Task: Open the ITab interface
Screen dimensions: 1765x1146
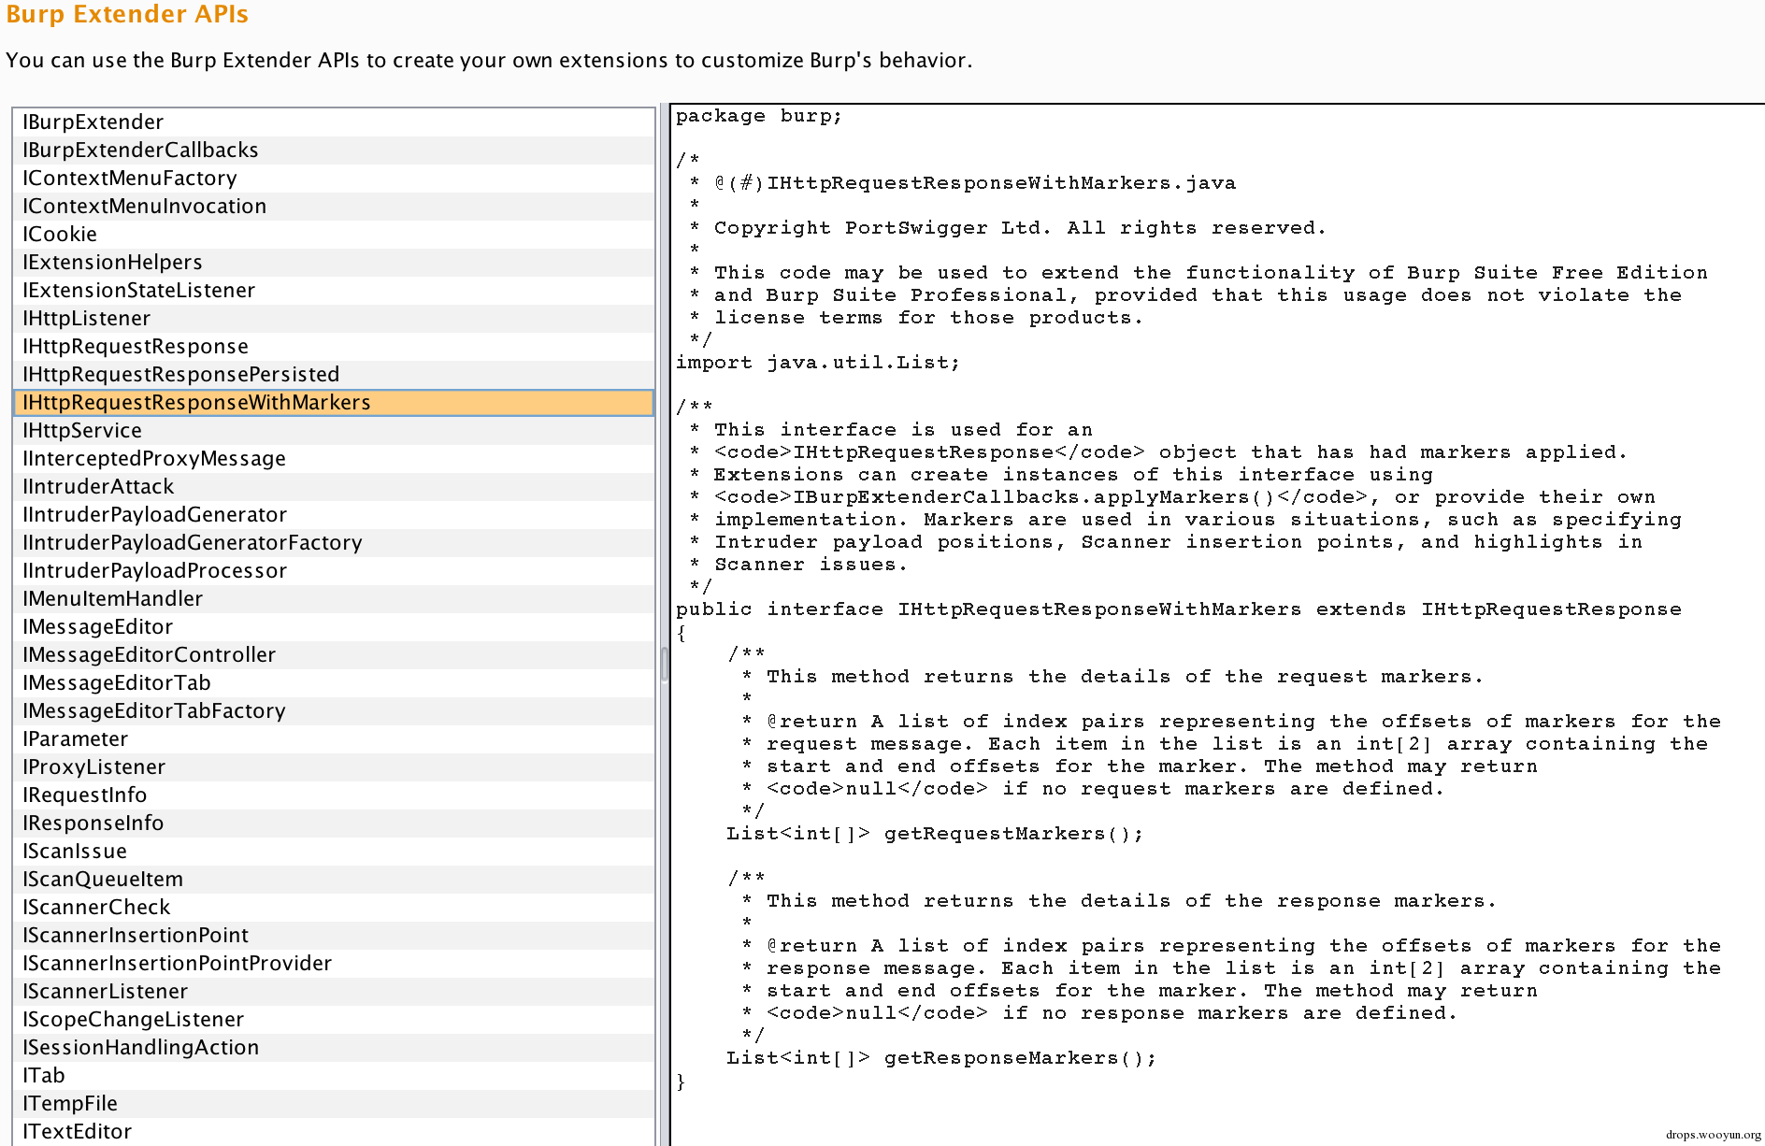Action: [334, 1076]
